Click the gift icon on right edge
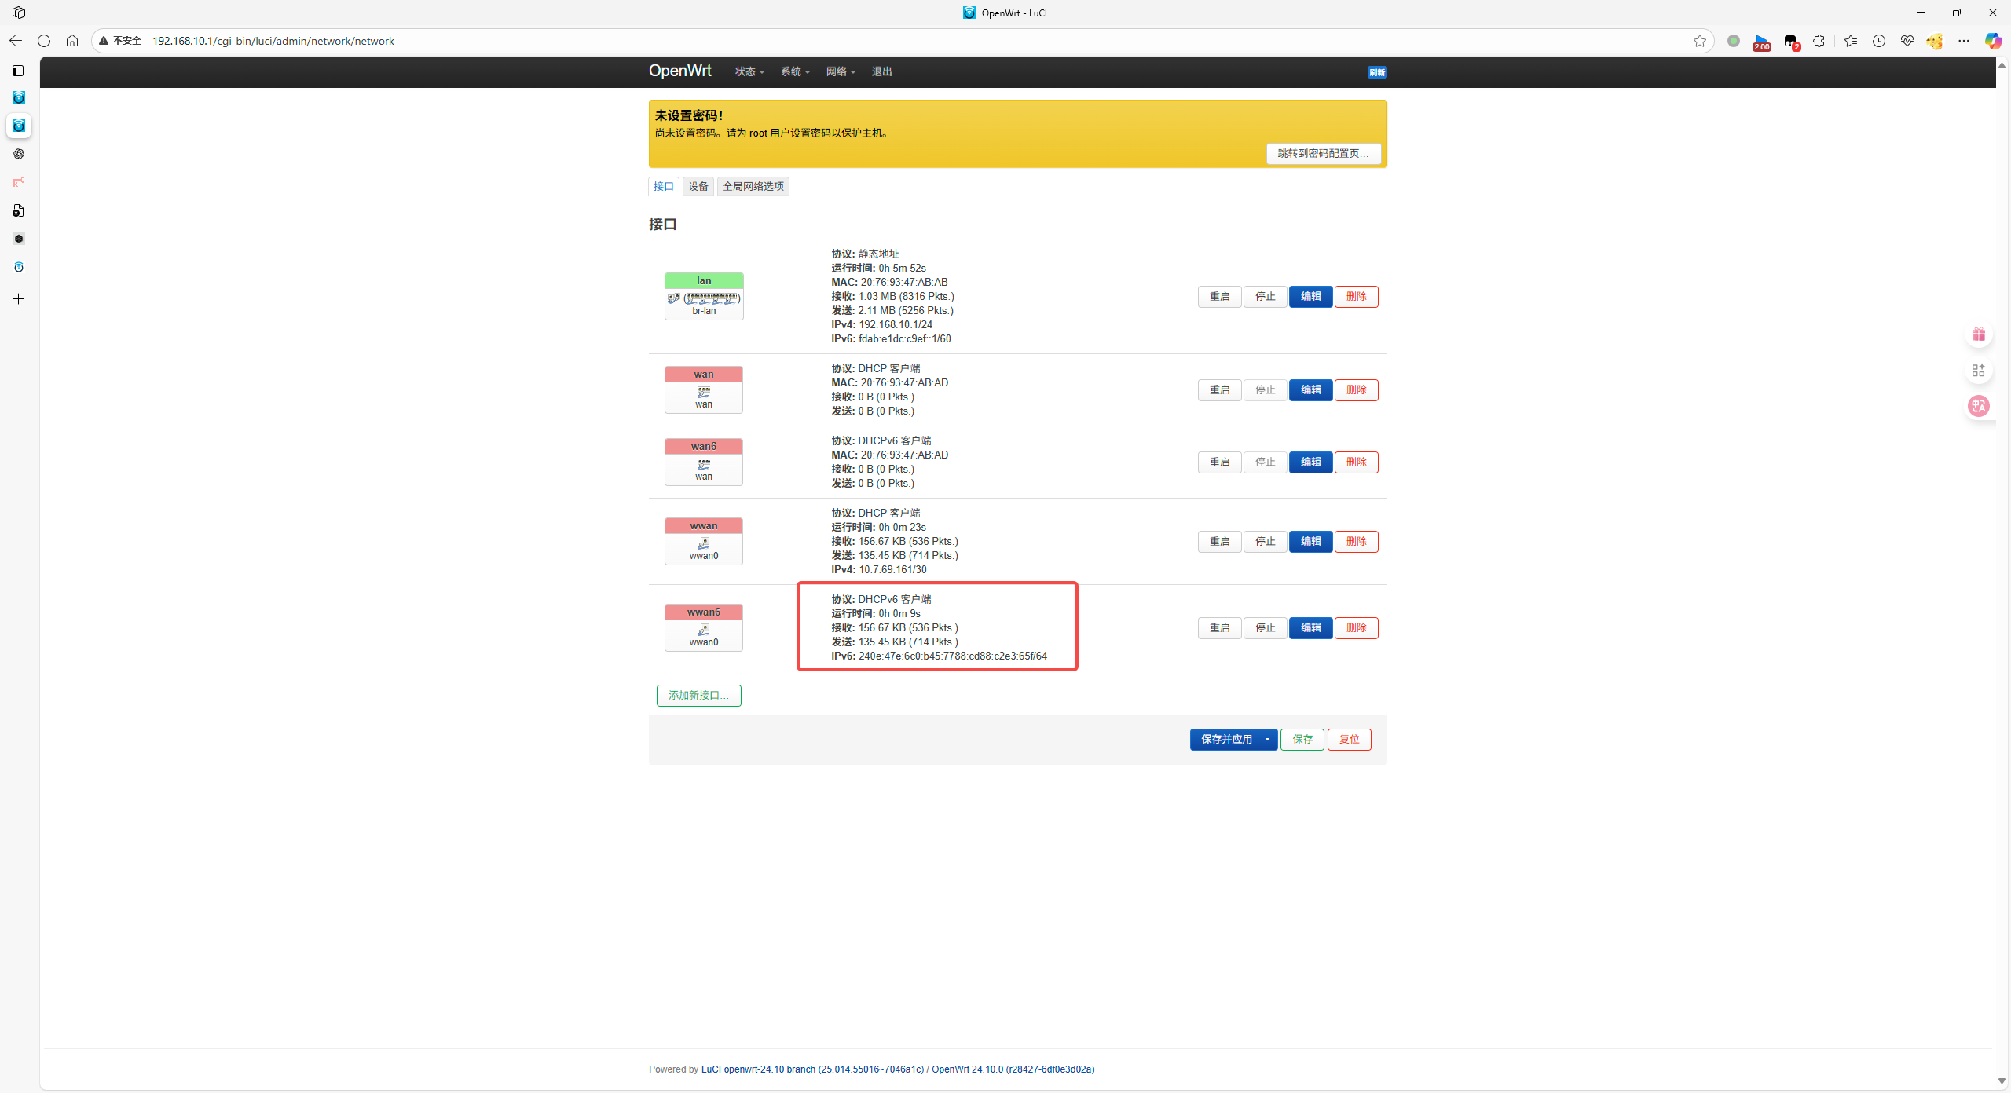2011x1093 pixels. 1979,334
